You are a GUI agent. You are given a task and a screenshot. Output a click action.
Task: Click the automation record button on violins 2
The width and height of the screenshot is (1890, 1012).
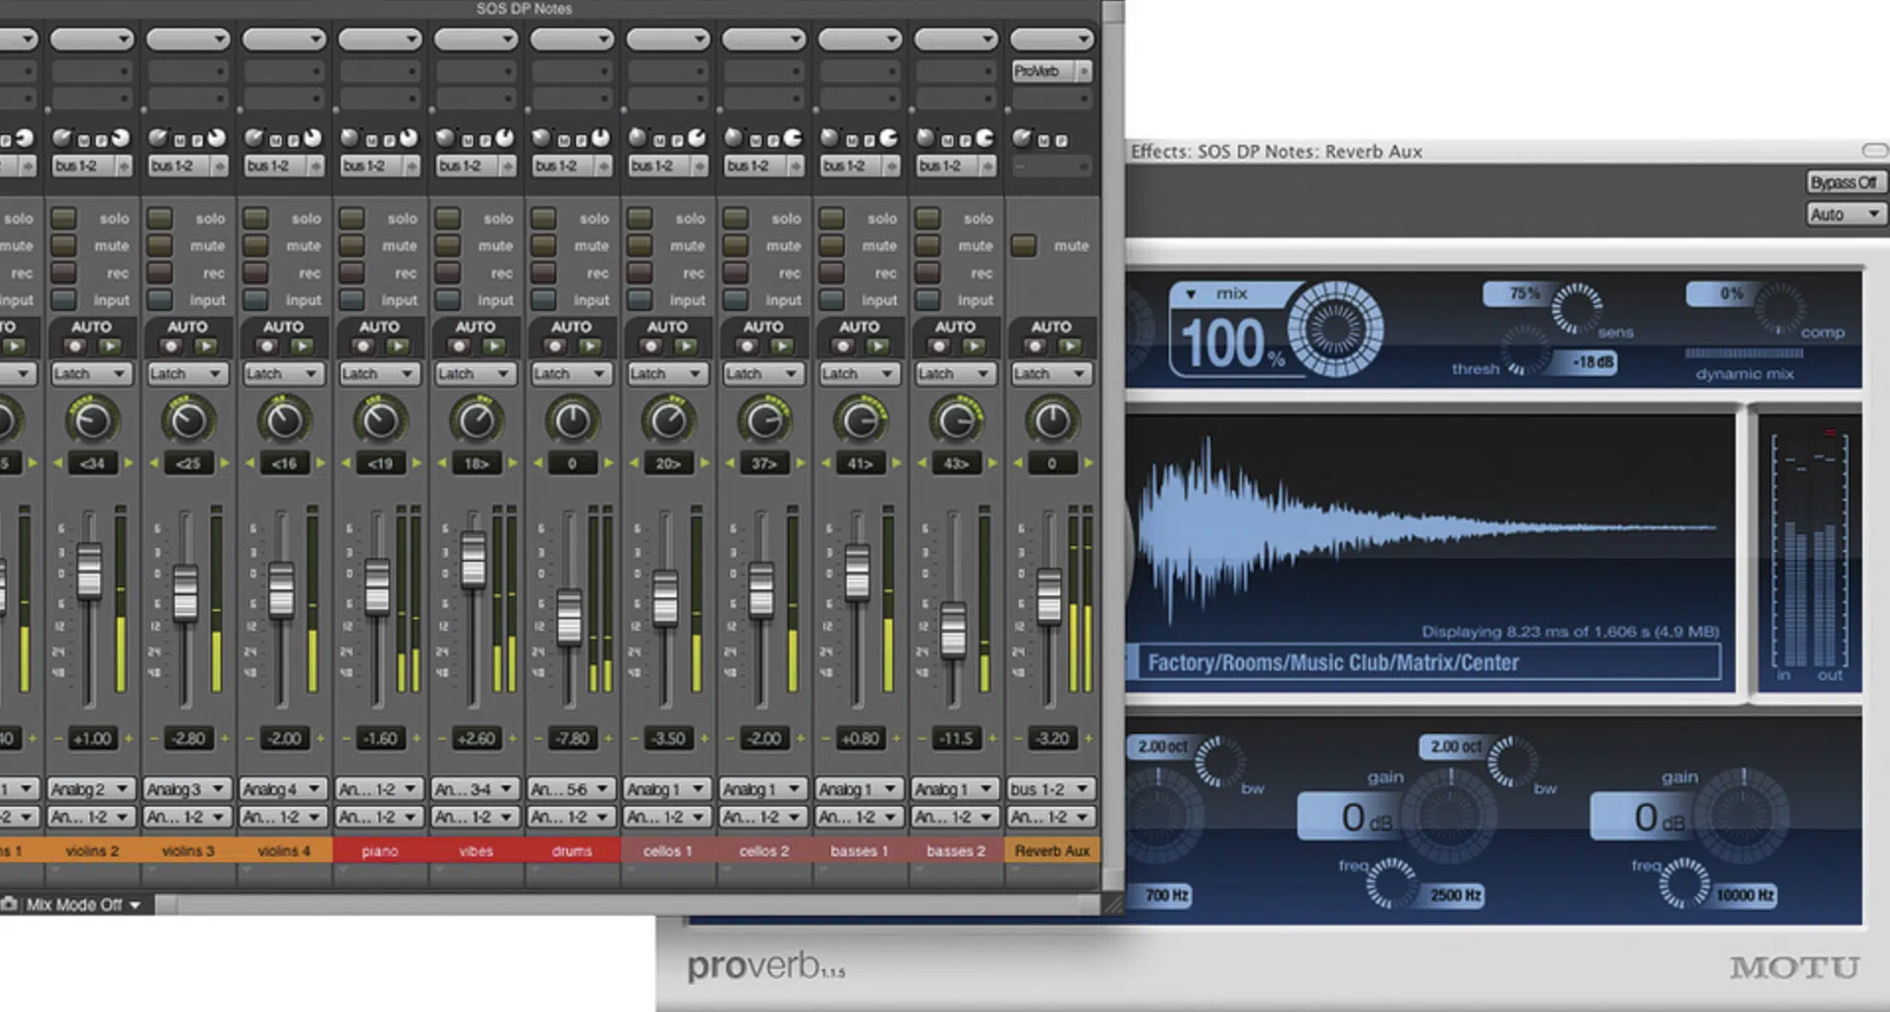pos(76,346)
